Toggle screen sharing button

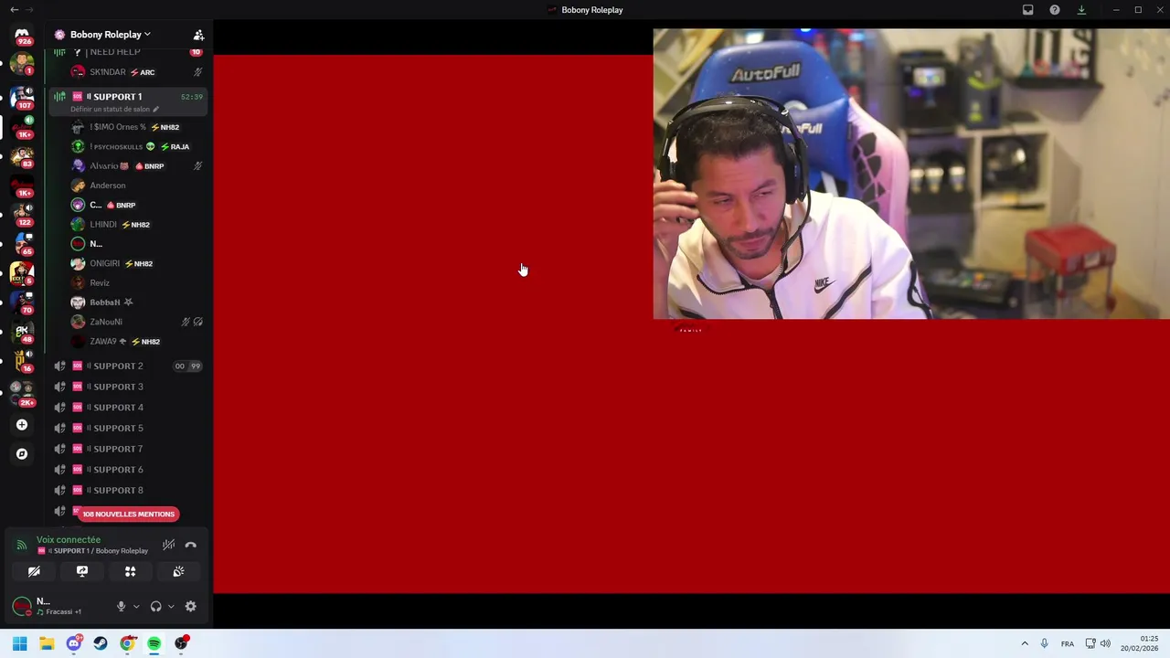click(81, 571)
